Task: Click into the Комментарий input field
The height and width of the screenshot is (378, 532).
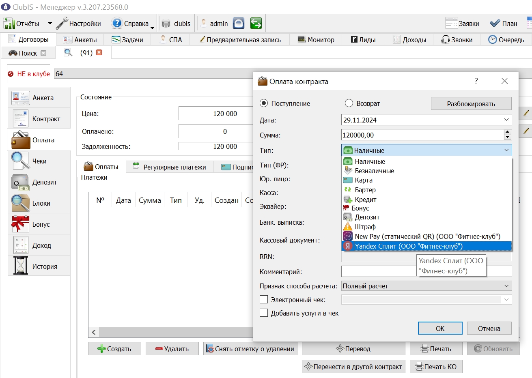Action: pyautogui.click(x=426, y=272)
